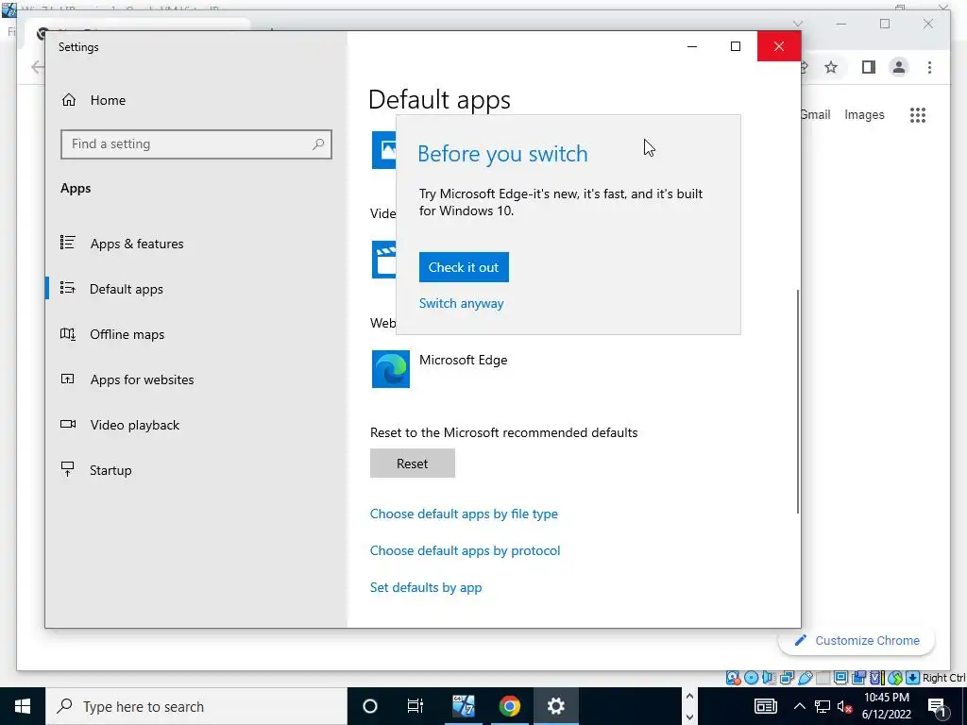
Task: Click the Settings window vertical scrollbar
Action: point(797,400)
